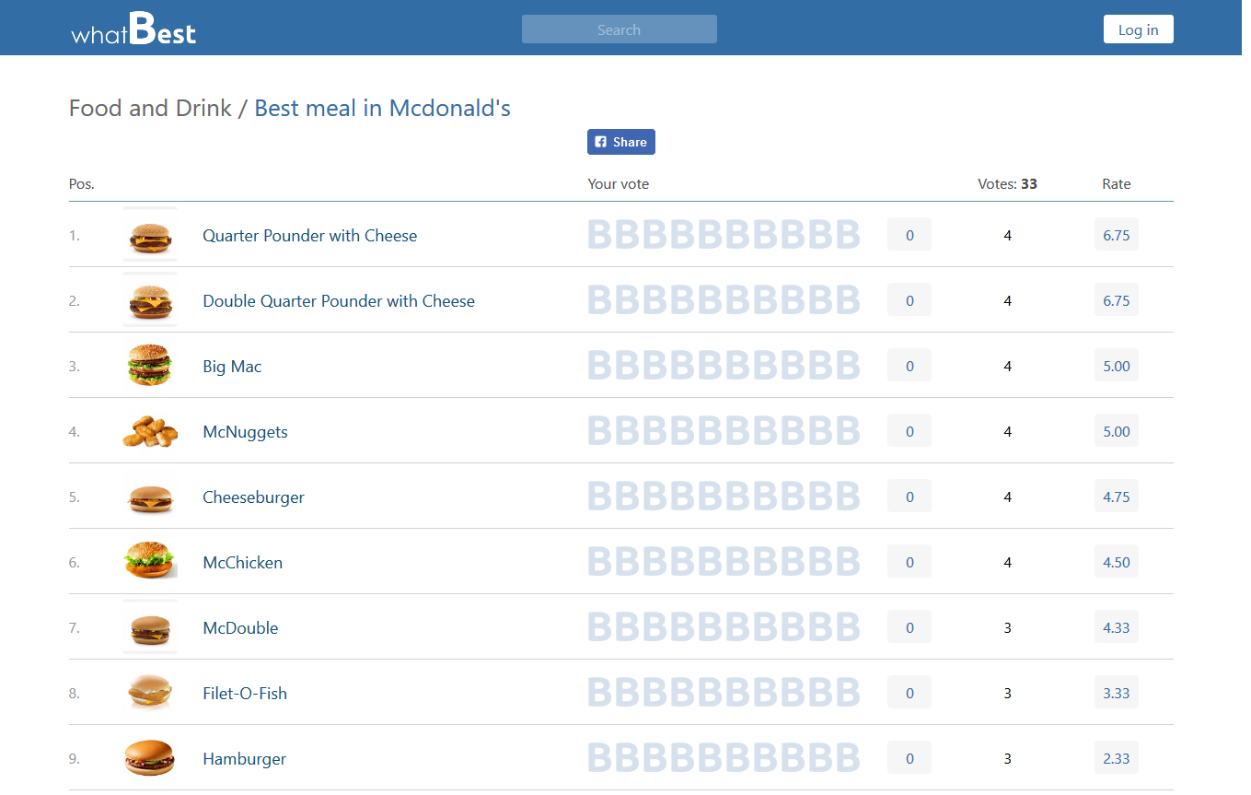The width and height of the screenshot is (1251, 795).
Task: Rate McDouble with second B
Action: (628, 628)
